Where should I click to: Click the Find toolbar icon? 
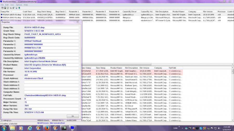coord(16,8)
